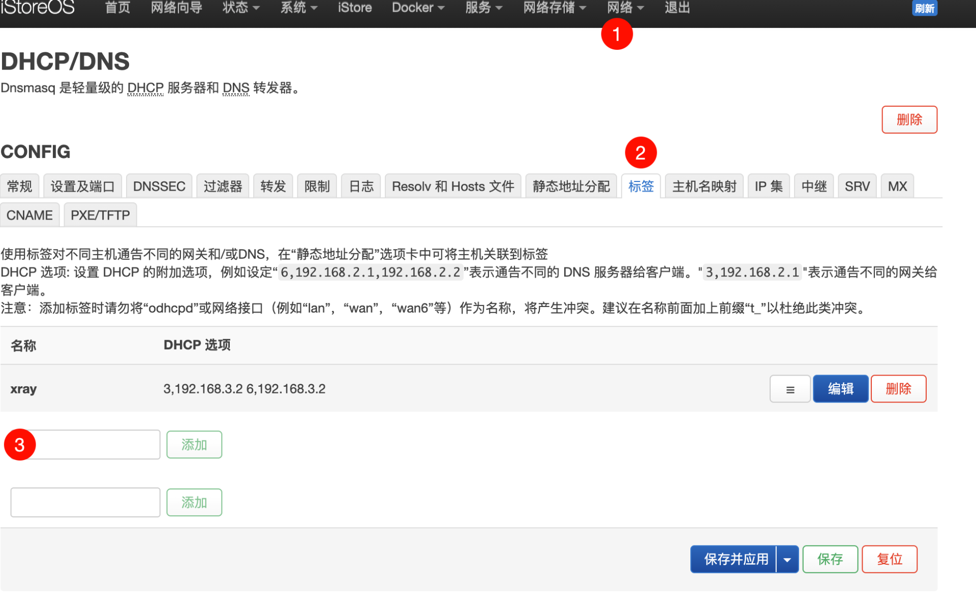Click the blue 编辑 button for xray
The width and height of the screenshot is (976, 614).
pos(840,389)
